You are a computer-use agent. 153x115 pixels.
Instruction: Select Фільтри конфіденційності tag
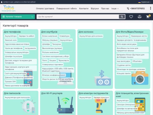54,75
